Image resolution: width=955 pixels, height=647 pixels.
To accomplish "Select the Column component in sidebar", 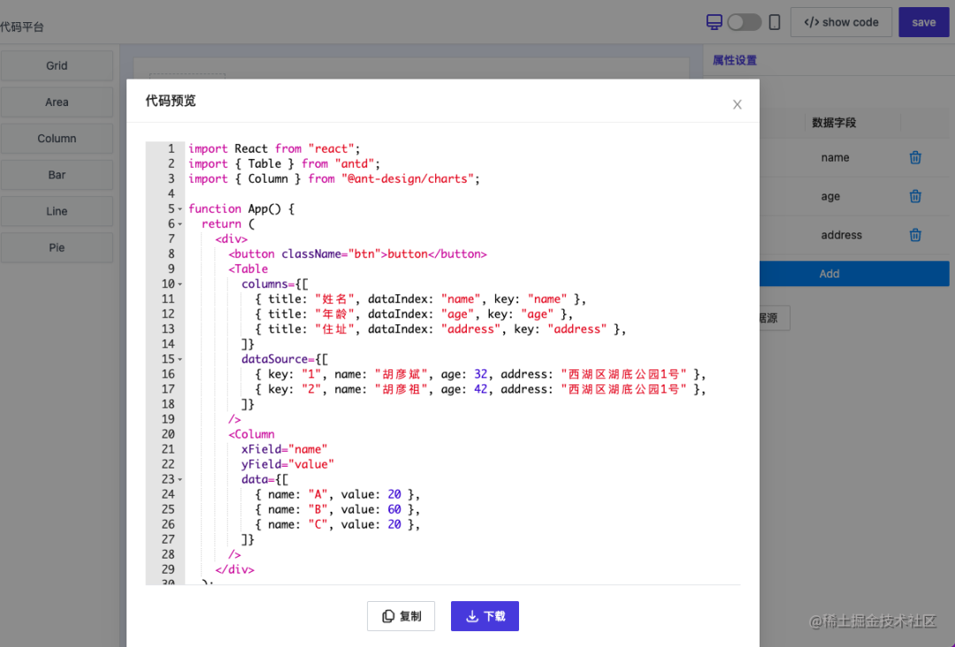I will 57,139.
